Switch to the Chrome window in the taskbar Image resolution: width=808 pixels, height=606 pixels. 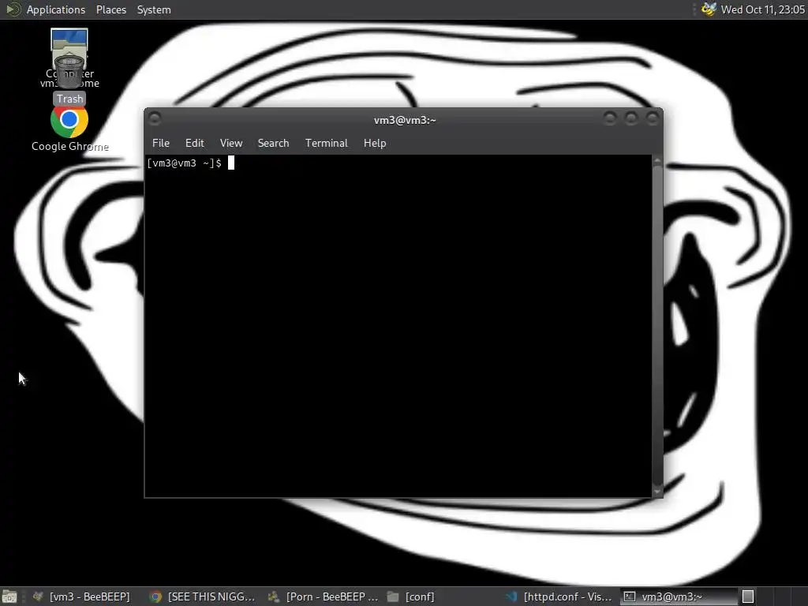tap(202, 597)
